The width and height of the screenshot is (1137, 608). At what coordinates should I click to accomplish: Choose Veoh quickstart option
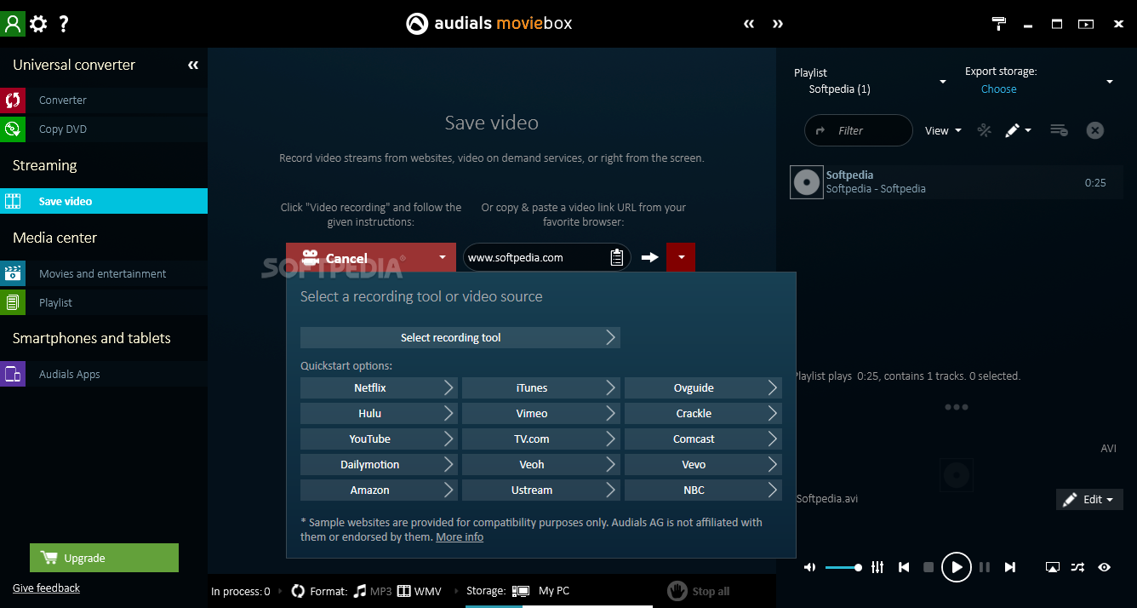pyautogui.click(x=540, y=464)
